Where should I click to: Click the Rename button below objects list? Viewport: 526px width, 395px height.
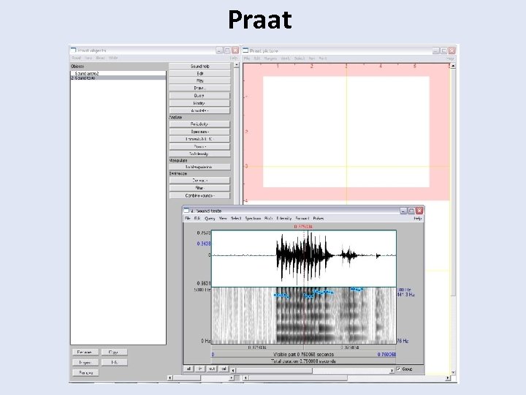point(85,352)
